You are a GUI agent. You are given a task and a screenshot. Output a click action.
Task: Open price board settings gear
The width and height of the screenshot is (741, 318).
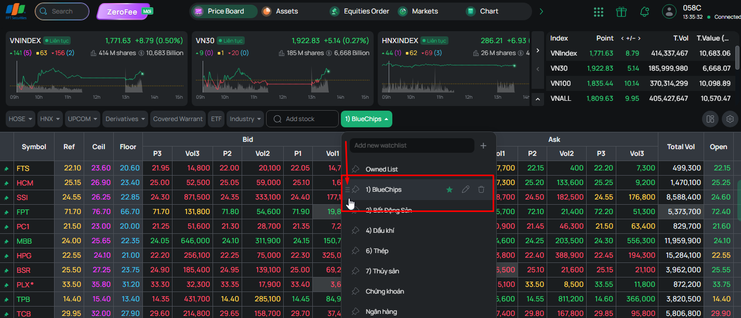(x=730, y=119)
